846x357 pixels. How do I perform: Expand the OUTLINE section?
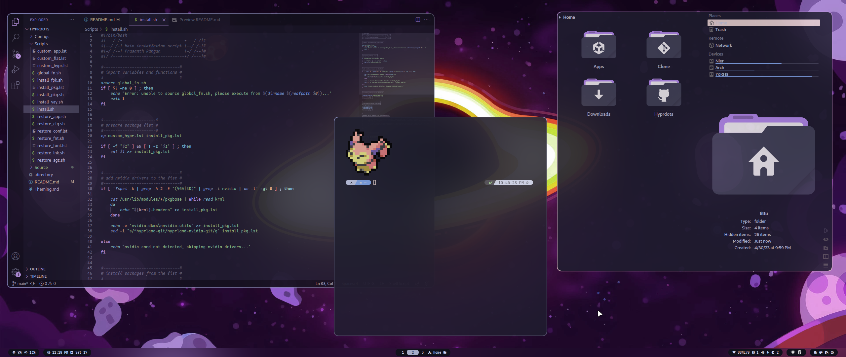[x=37, y=269]
